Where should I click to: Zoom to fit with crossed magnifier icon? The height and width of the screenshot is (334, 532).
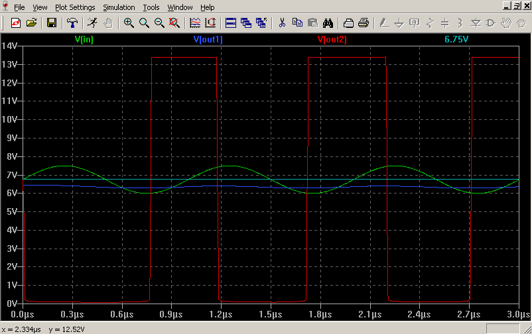pos(174,23)
